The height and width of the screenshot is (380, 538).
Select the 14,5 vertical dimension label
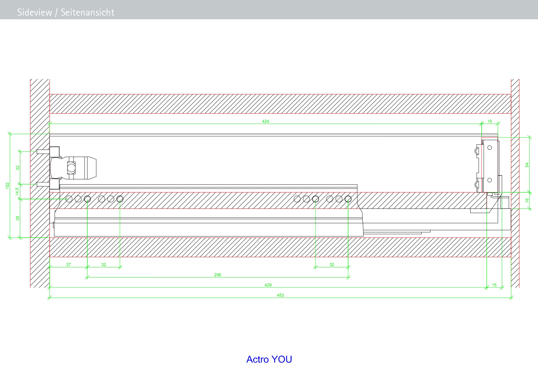[17, 191]
